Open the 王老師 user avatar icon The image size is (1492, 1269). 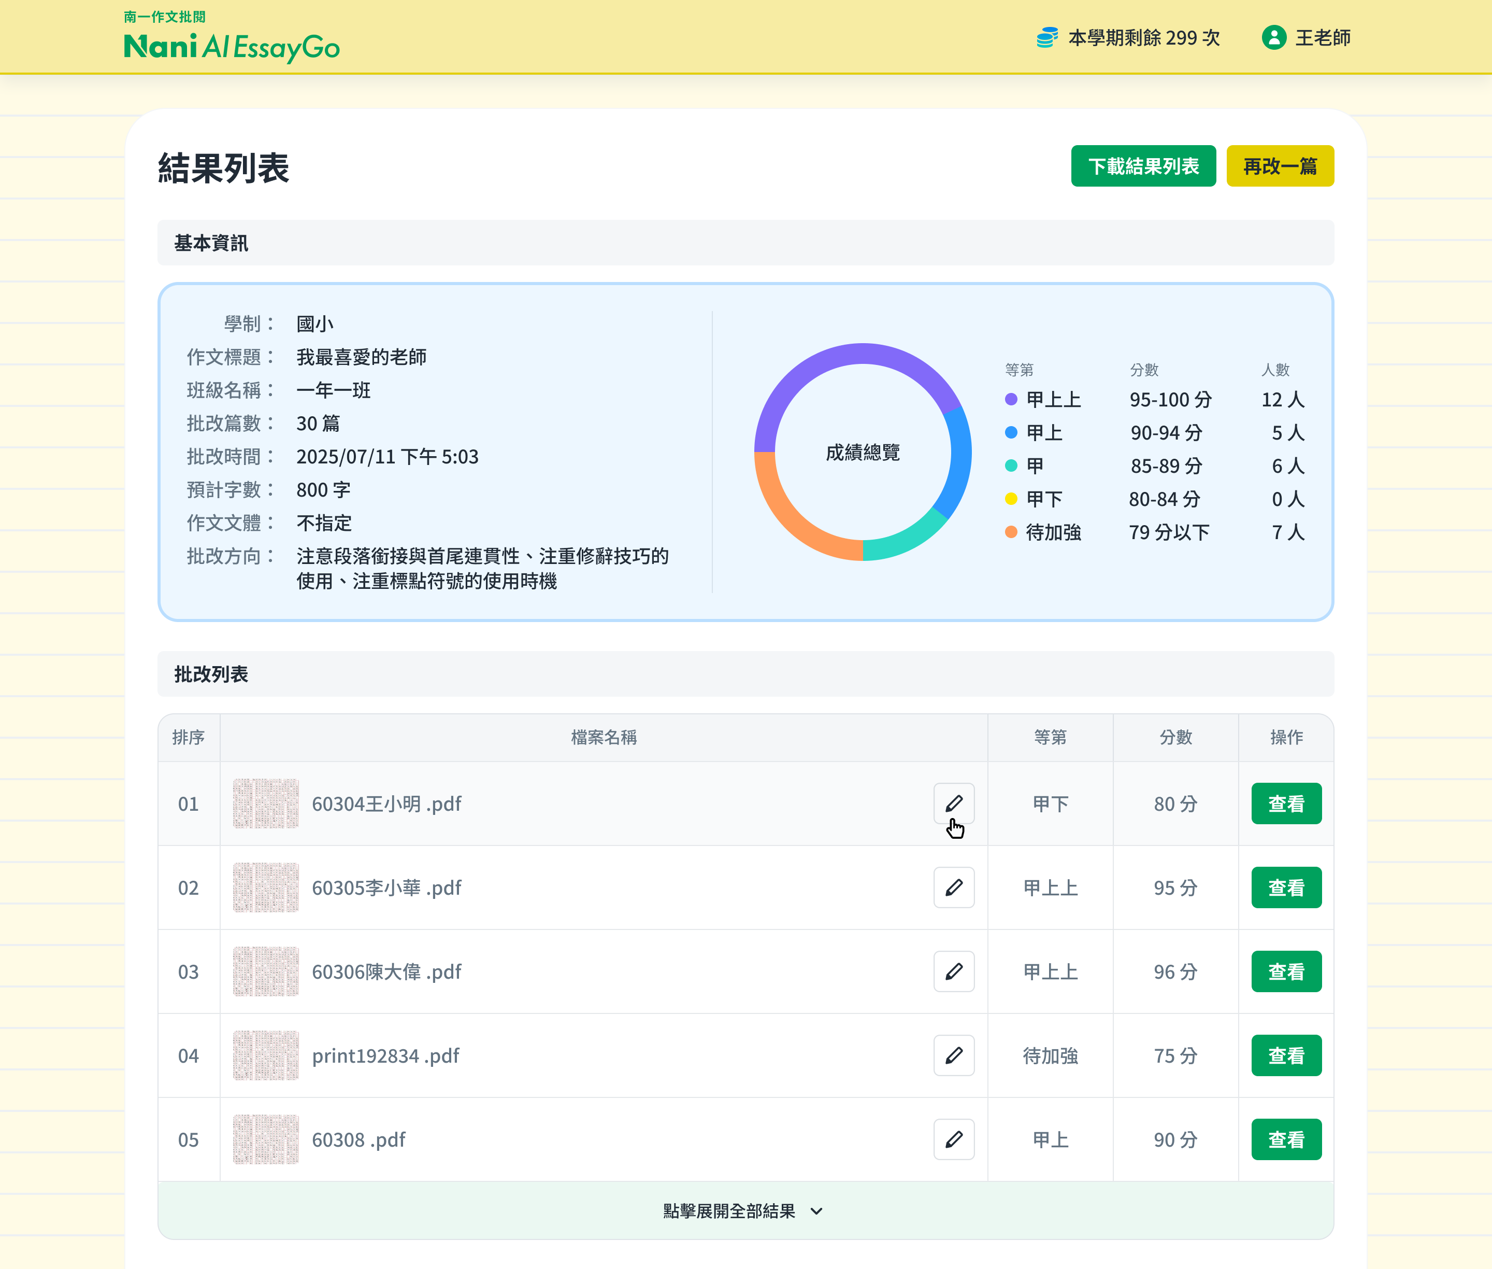[x=1273, y=37]
